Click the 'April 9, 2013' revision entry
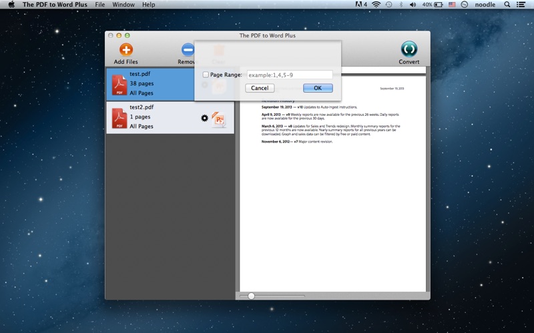The height and width of the screenshot is (333, 534). click(330, 117)
